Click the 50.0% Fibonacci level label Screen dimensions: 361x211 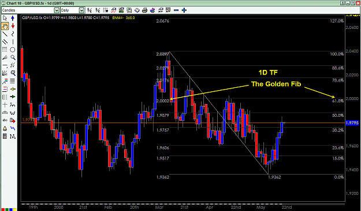[x=338, y=115]
